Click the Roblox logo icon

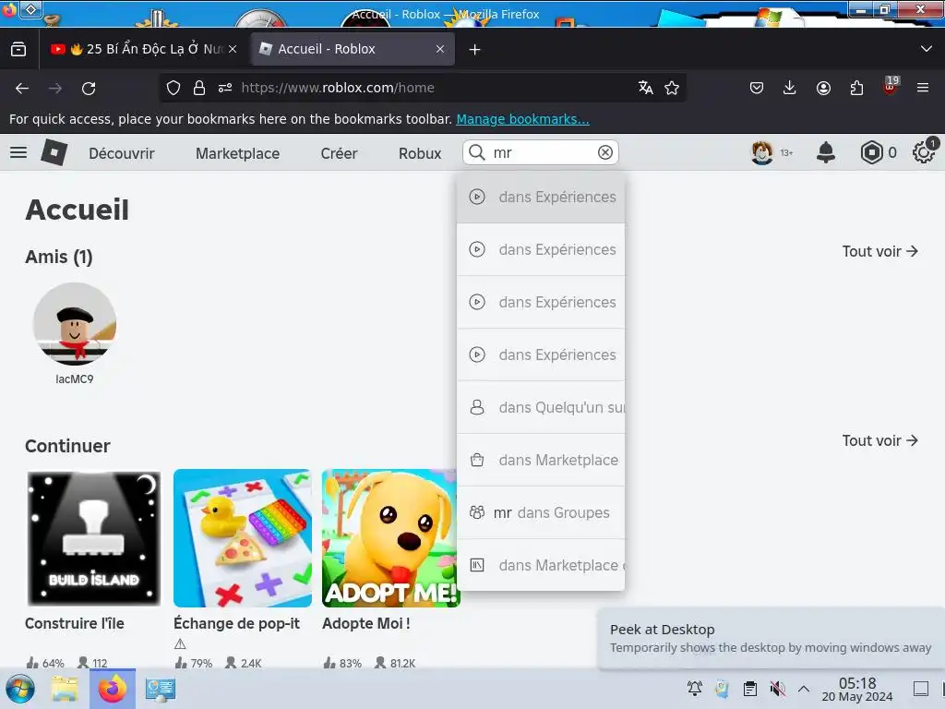54,152
